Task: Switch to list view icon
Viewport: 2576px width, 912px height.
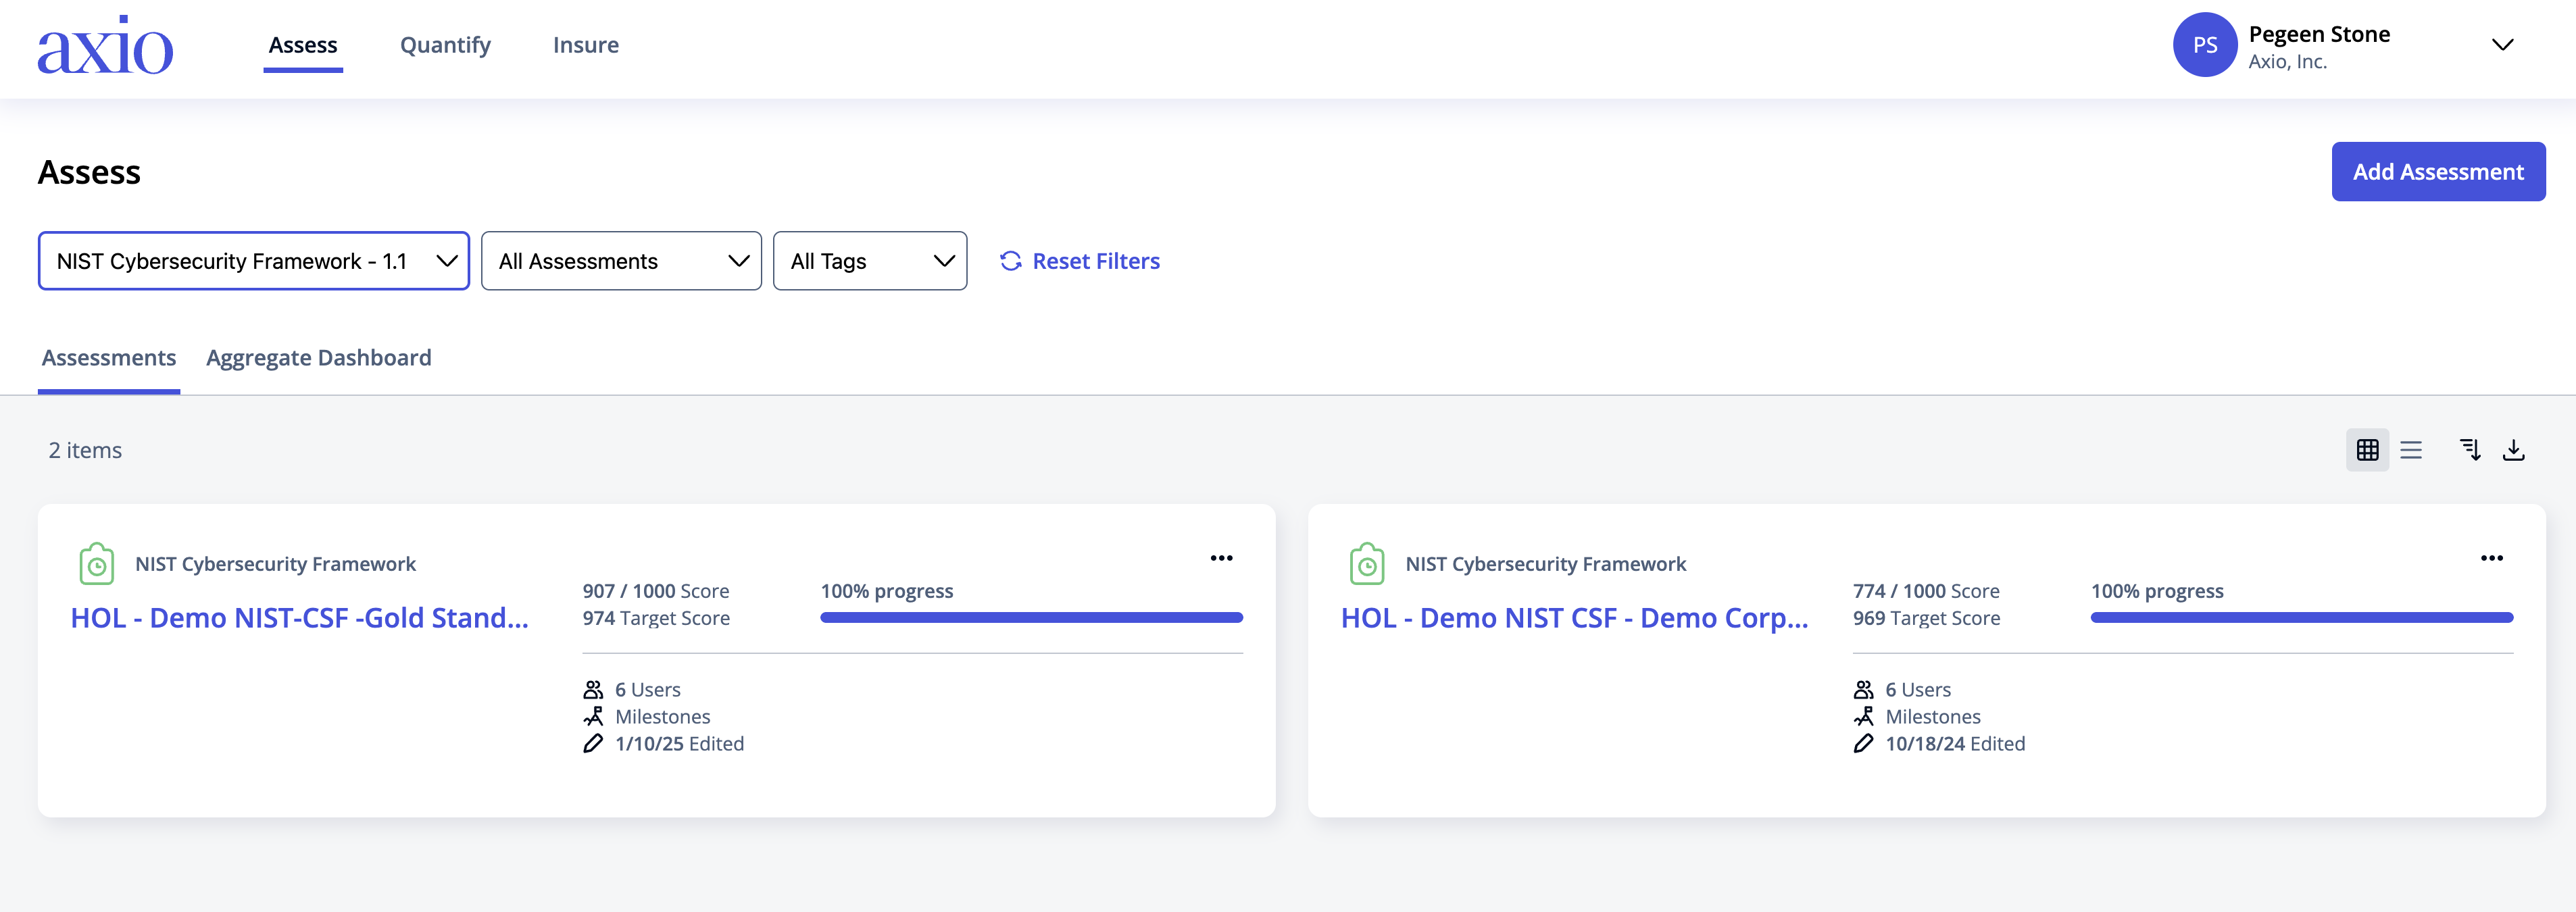Action: point(2411,450)
